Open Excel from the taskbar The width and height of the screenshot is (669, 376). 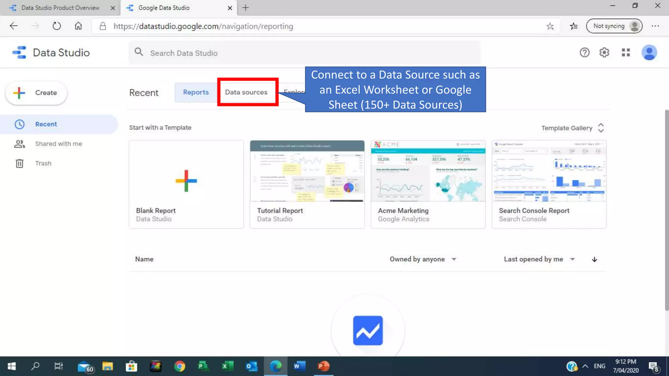(227, 366)
